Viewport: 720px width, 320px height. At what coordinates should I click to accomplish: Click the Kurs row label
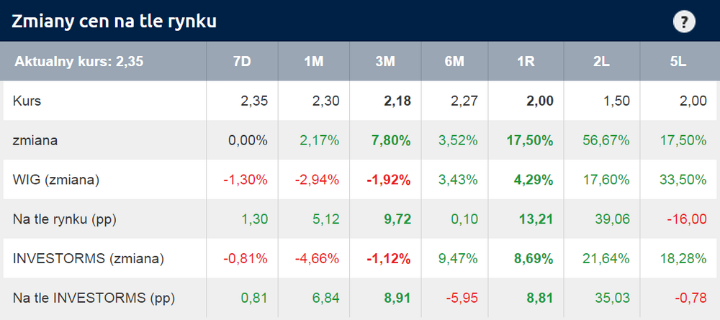pyautogui.click(x=27, y=101)
